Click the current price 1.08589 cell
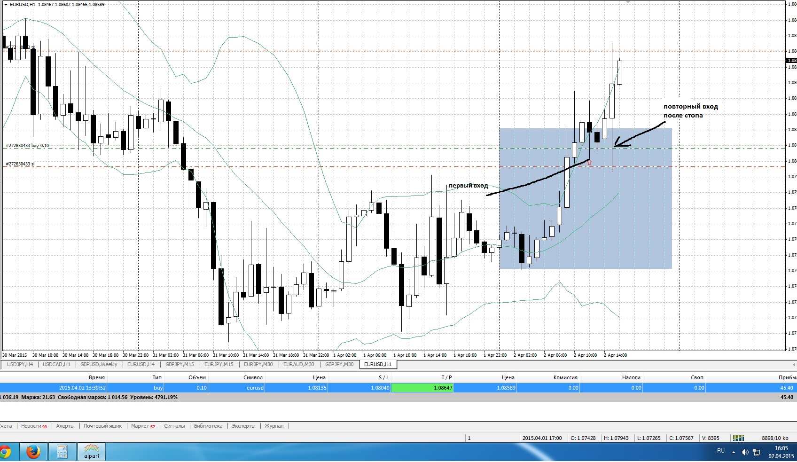The image size is (797, 462). tap(506, 388)
